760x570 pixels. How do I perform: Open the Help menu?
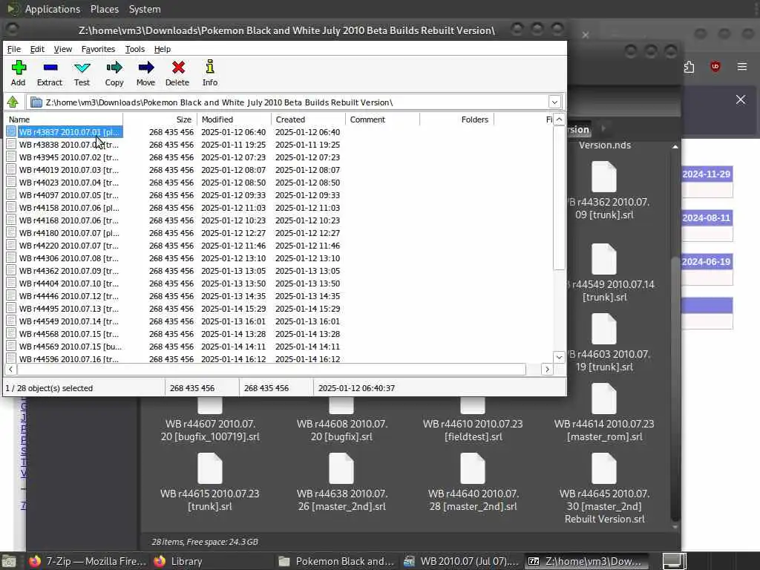(163, 49)
